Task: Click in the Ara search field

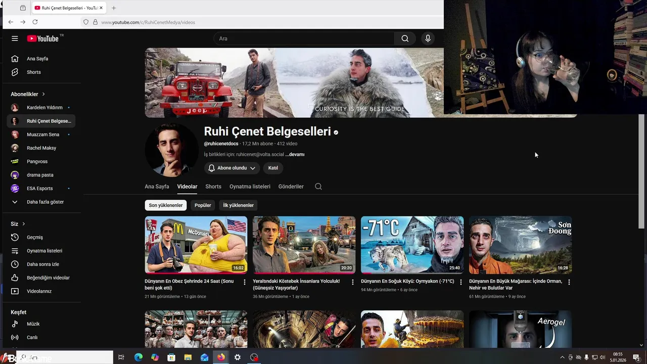Action: (304, 38)
